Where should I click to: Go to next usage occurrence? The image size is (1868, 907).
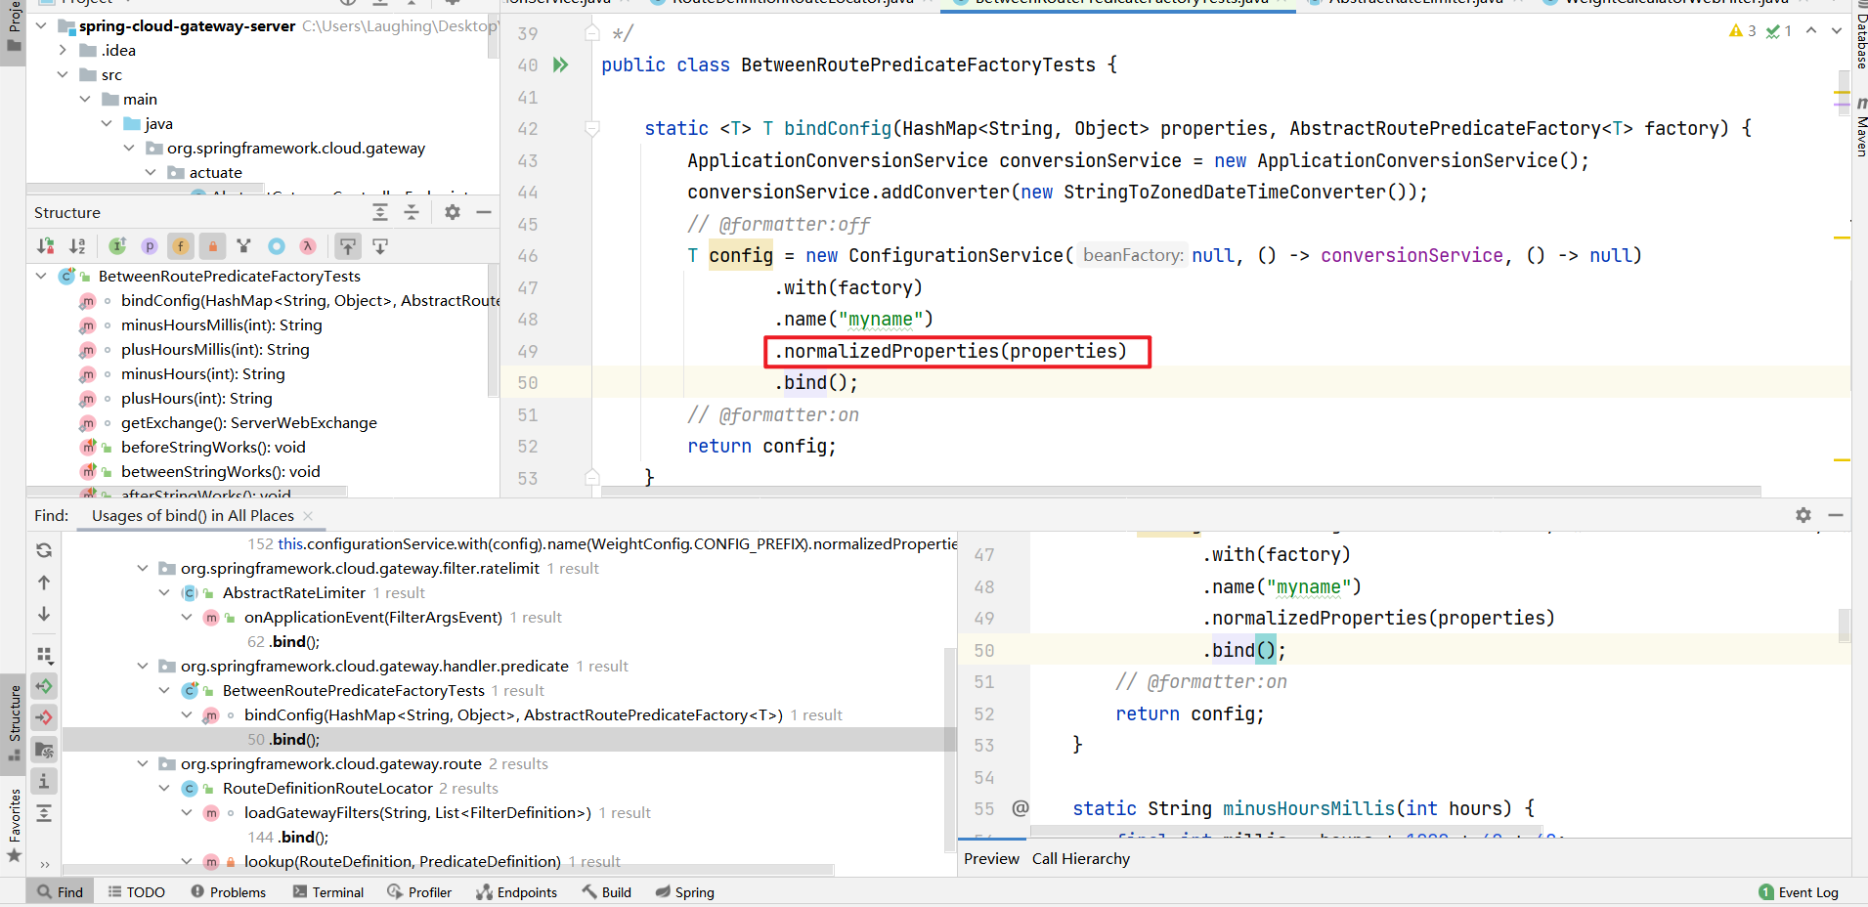(44, 614)
